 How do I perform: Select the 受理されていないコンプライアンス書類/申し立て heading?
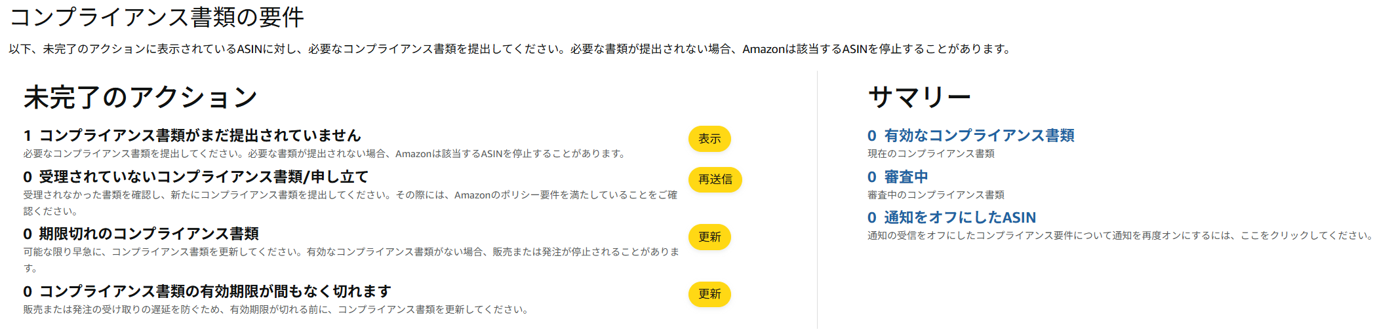(x=196, y=177)
